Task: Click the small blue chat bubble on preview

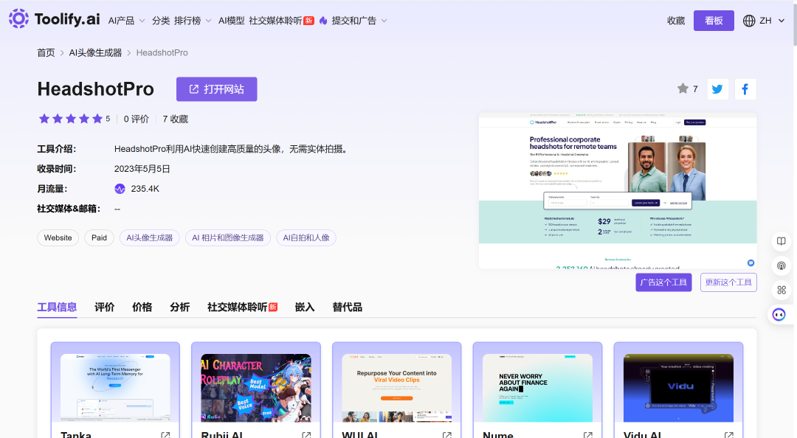Action: coord(751,263)
